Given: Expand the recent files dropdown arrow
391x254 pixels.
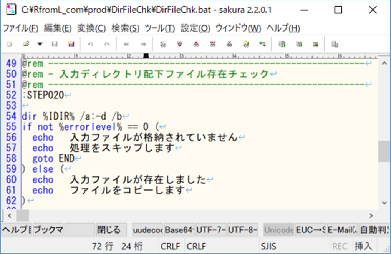Looking at the screenshot, I should tap(40, 45).
